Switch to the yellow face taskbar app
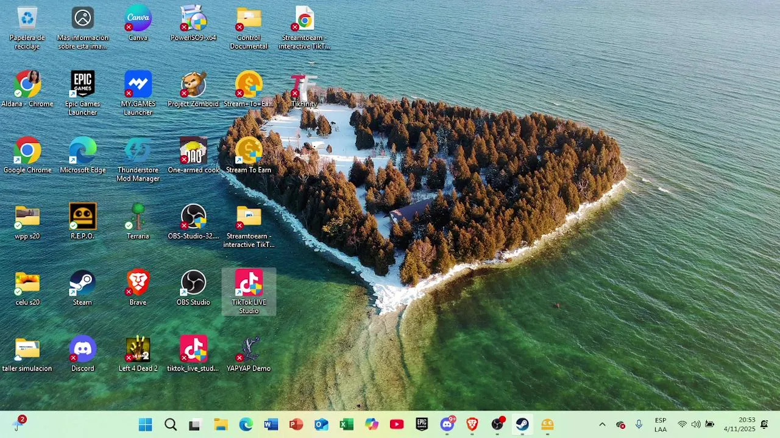Image resolution: width=780 pixels, height=438 pixels. 547,425
